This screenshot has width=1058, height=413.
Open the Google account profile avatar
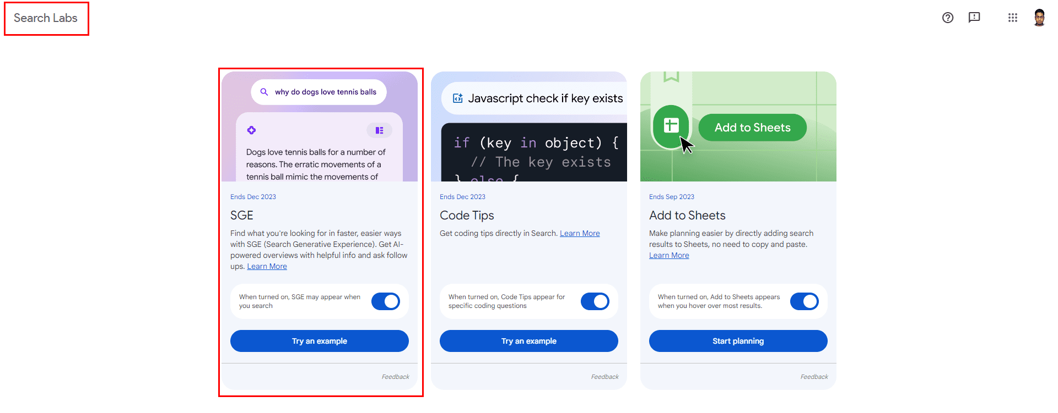pos(1039,18)
